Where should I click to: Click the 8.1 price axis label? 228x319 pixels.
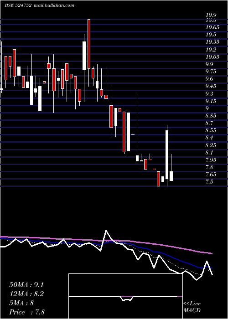210,152
